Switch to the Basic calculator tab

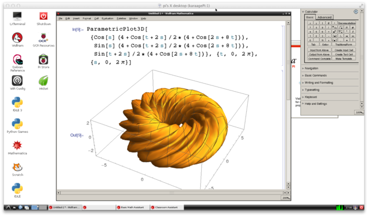coord(310,17)
